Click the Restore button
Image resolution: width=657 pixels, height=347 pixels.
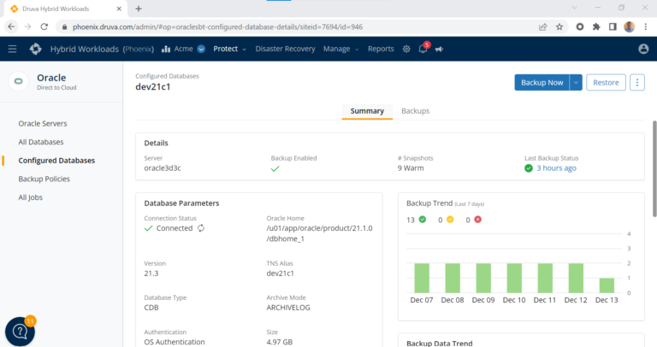[x=607, y=82]
